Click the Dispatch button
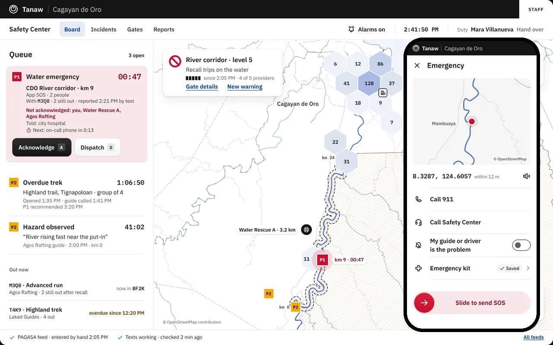The image size is (553, 345). coord(98,147)
